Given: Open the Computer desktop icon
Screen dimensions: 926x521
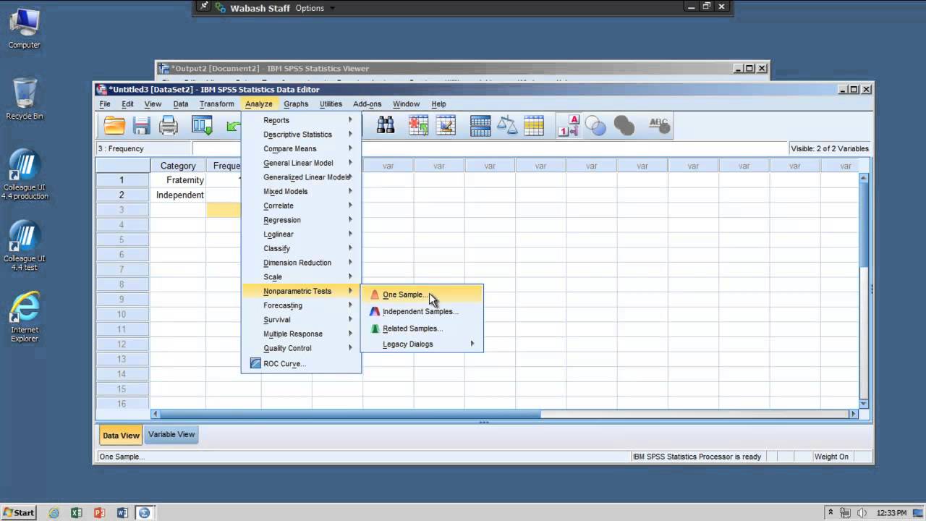Looking at the screenshot, I should pos(24,27).
